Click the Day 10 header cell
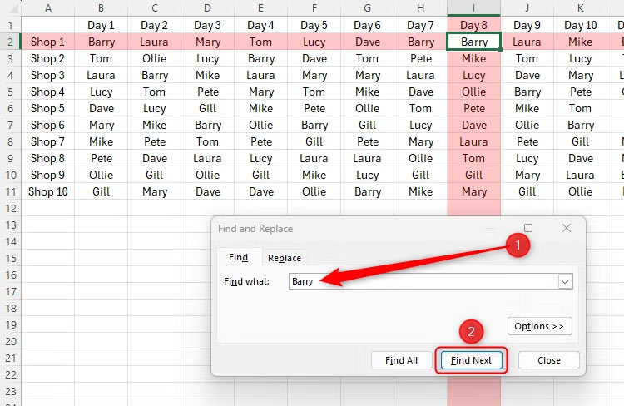This screenshot has height=406, width=624. [x=580, y=25]
